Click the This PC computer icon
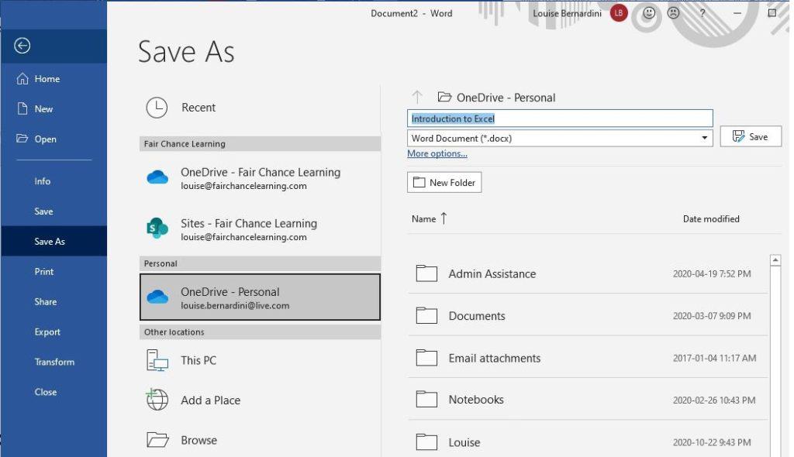Image resolution: width=794 pixels, height=457 pixels. (x=157, y=360)
